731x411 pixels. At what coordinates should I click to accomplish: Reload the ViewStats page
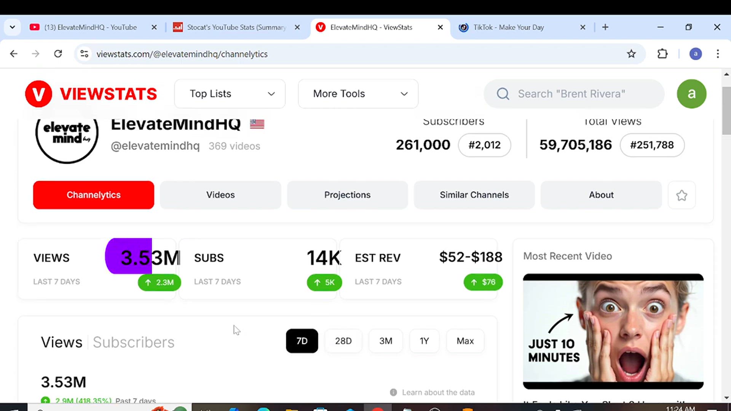point(58,54)
